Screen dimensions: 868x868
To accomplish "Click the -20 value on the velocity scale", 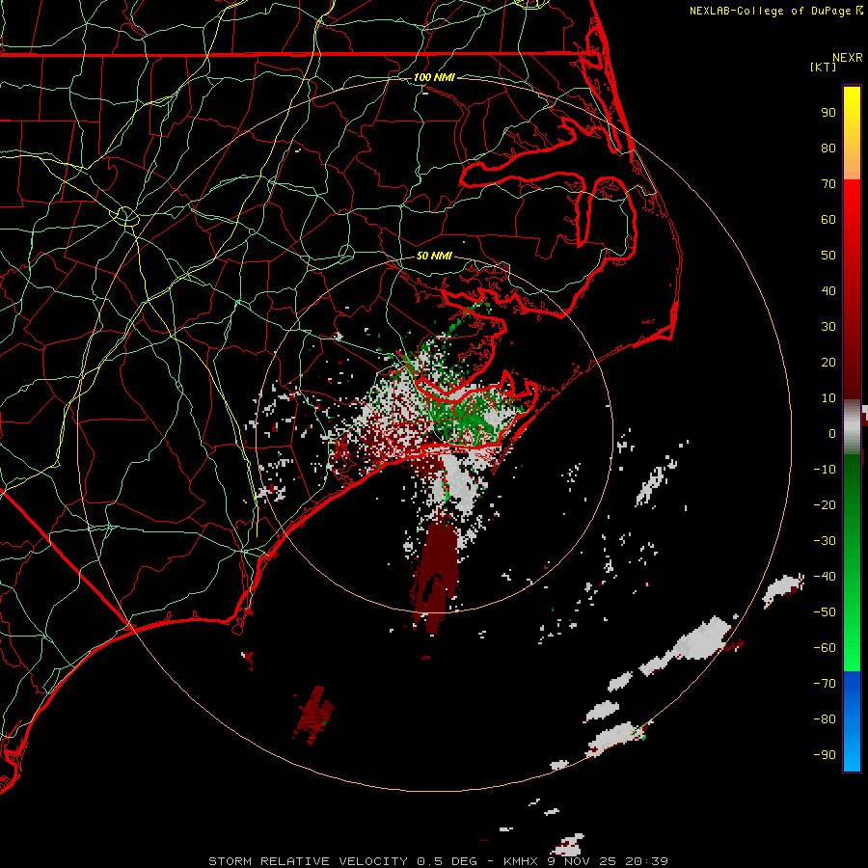I will pos(825,504).
